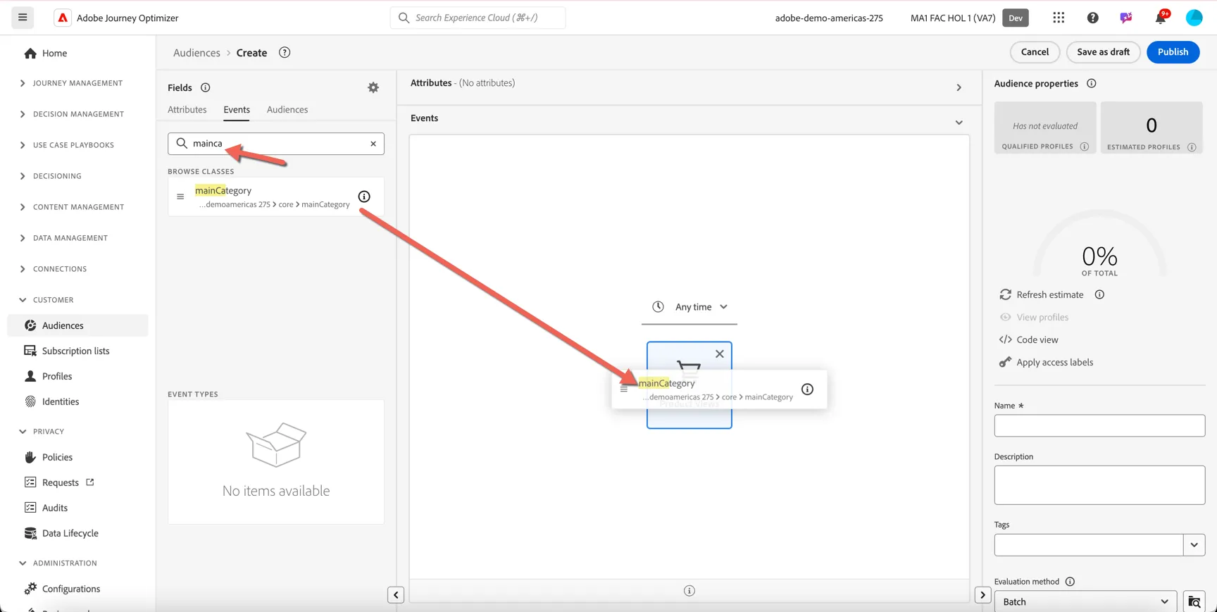Expand the Attributes section chevron
This screenshot has width=1217, height=612.
click(x=959, y=87)
